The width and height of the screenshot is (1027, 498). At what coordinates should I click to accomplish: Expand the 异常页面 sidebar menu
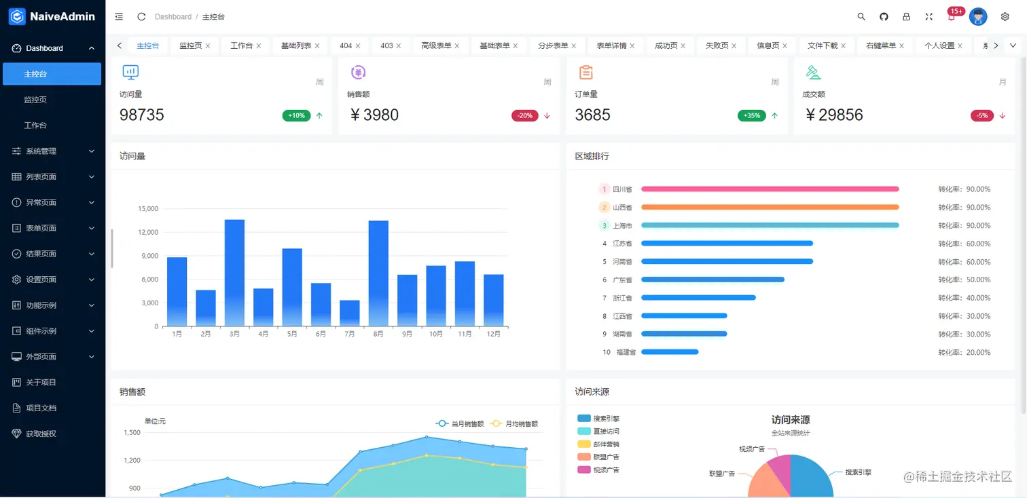coord(52,202)
